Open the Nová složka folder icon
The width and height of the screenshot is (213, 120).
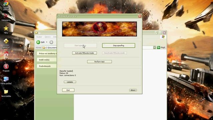(x=6, y=93)
